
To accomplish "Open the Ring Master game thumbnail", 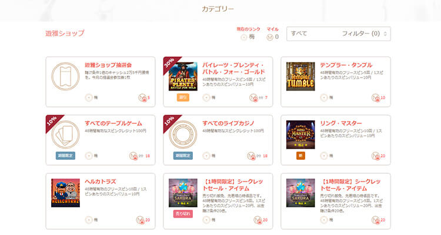I will click(x=300, y=135).
